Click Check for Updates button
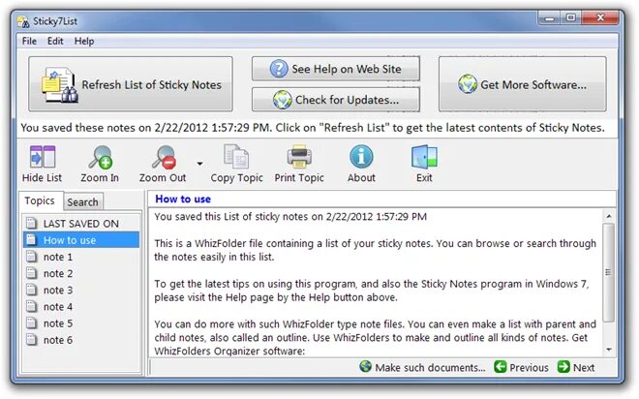The height and width of the screenshot is (399, 639). 336,100
